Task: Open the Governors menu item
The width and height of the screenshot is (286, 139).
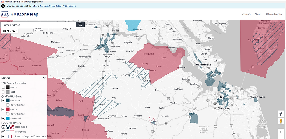Action: [245, 14]
